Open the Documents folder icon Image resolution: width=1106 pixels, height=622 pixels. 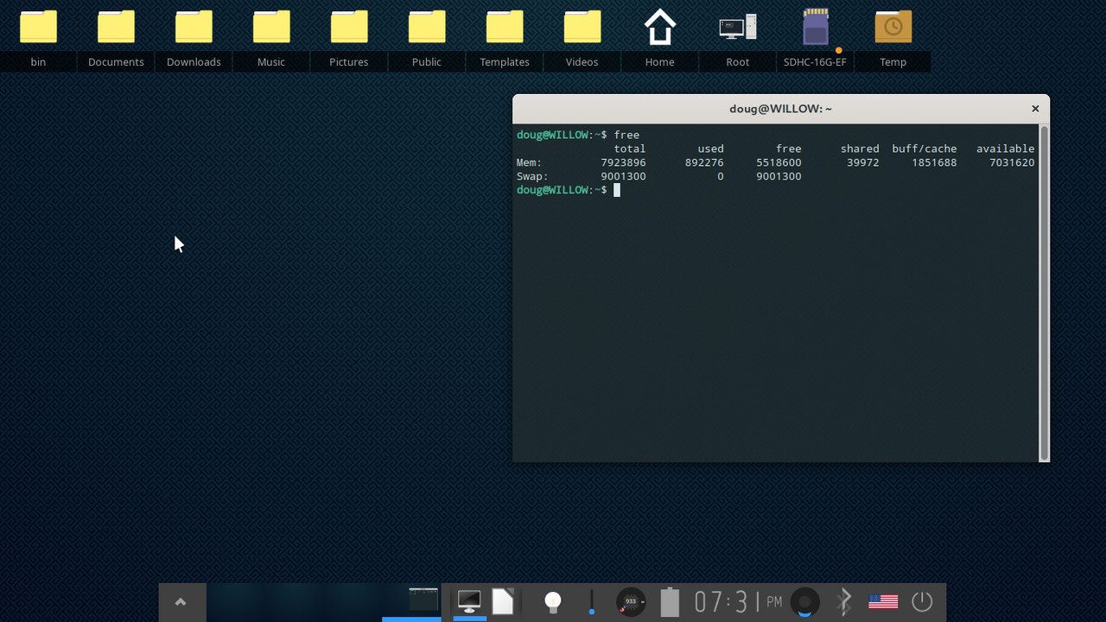(116, 27)
